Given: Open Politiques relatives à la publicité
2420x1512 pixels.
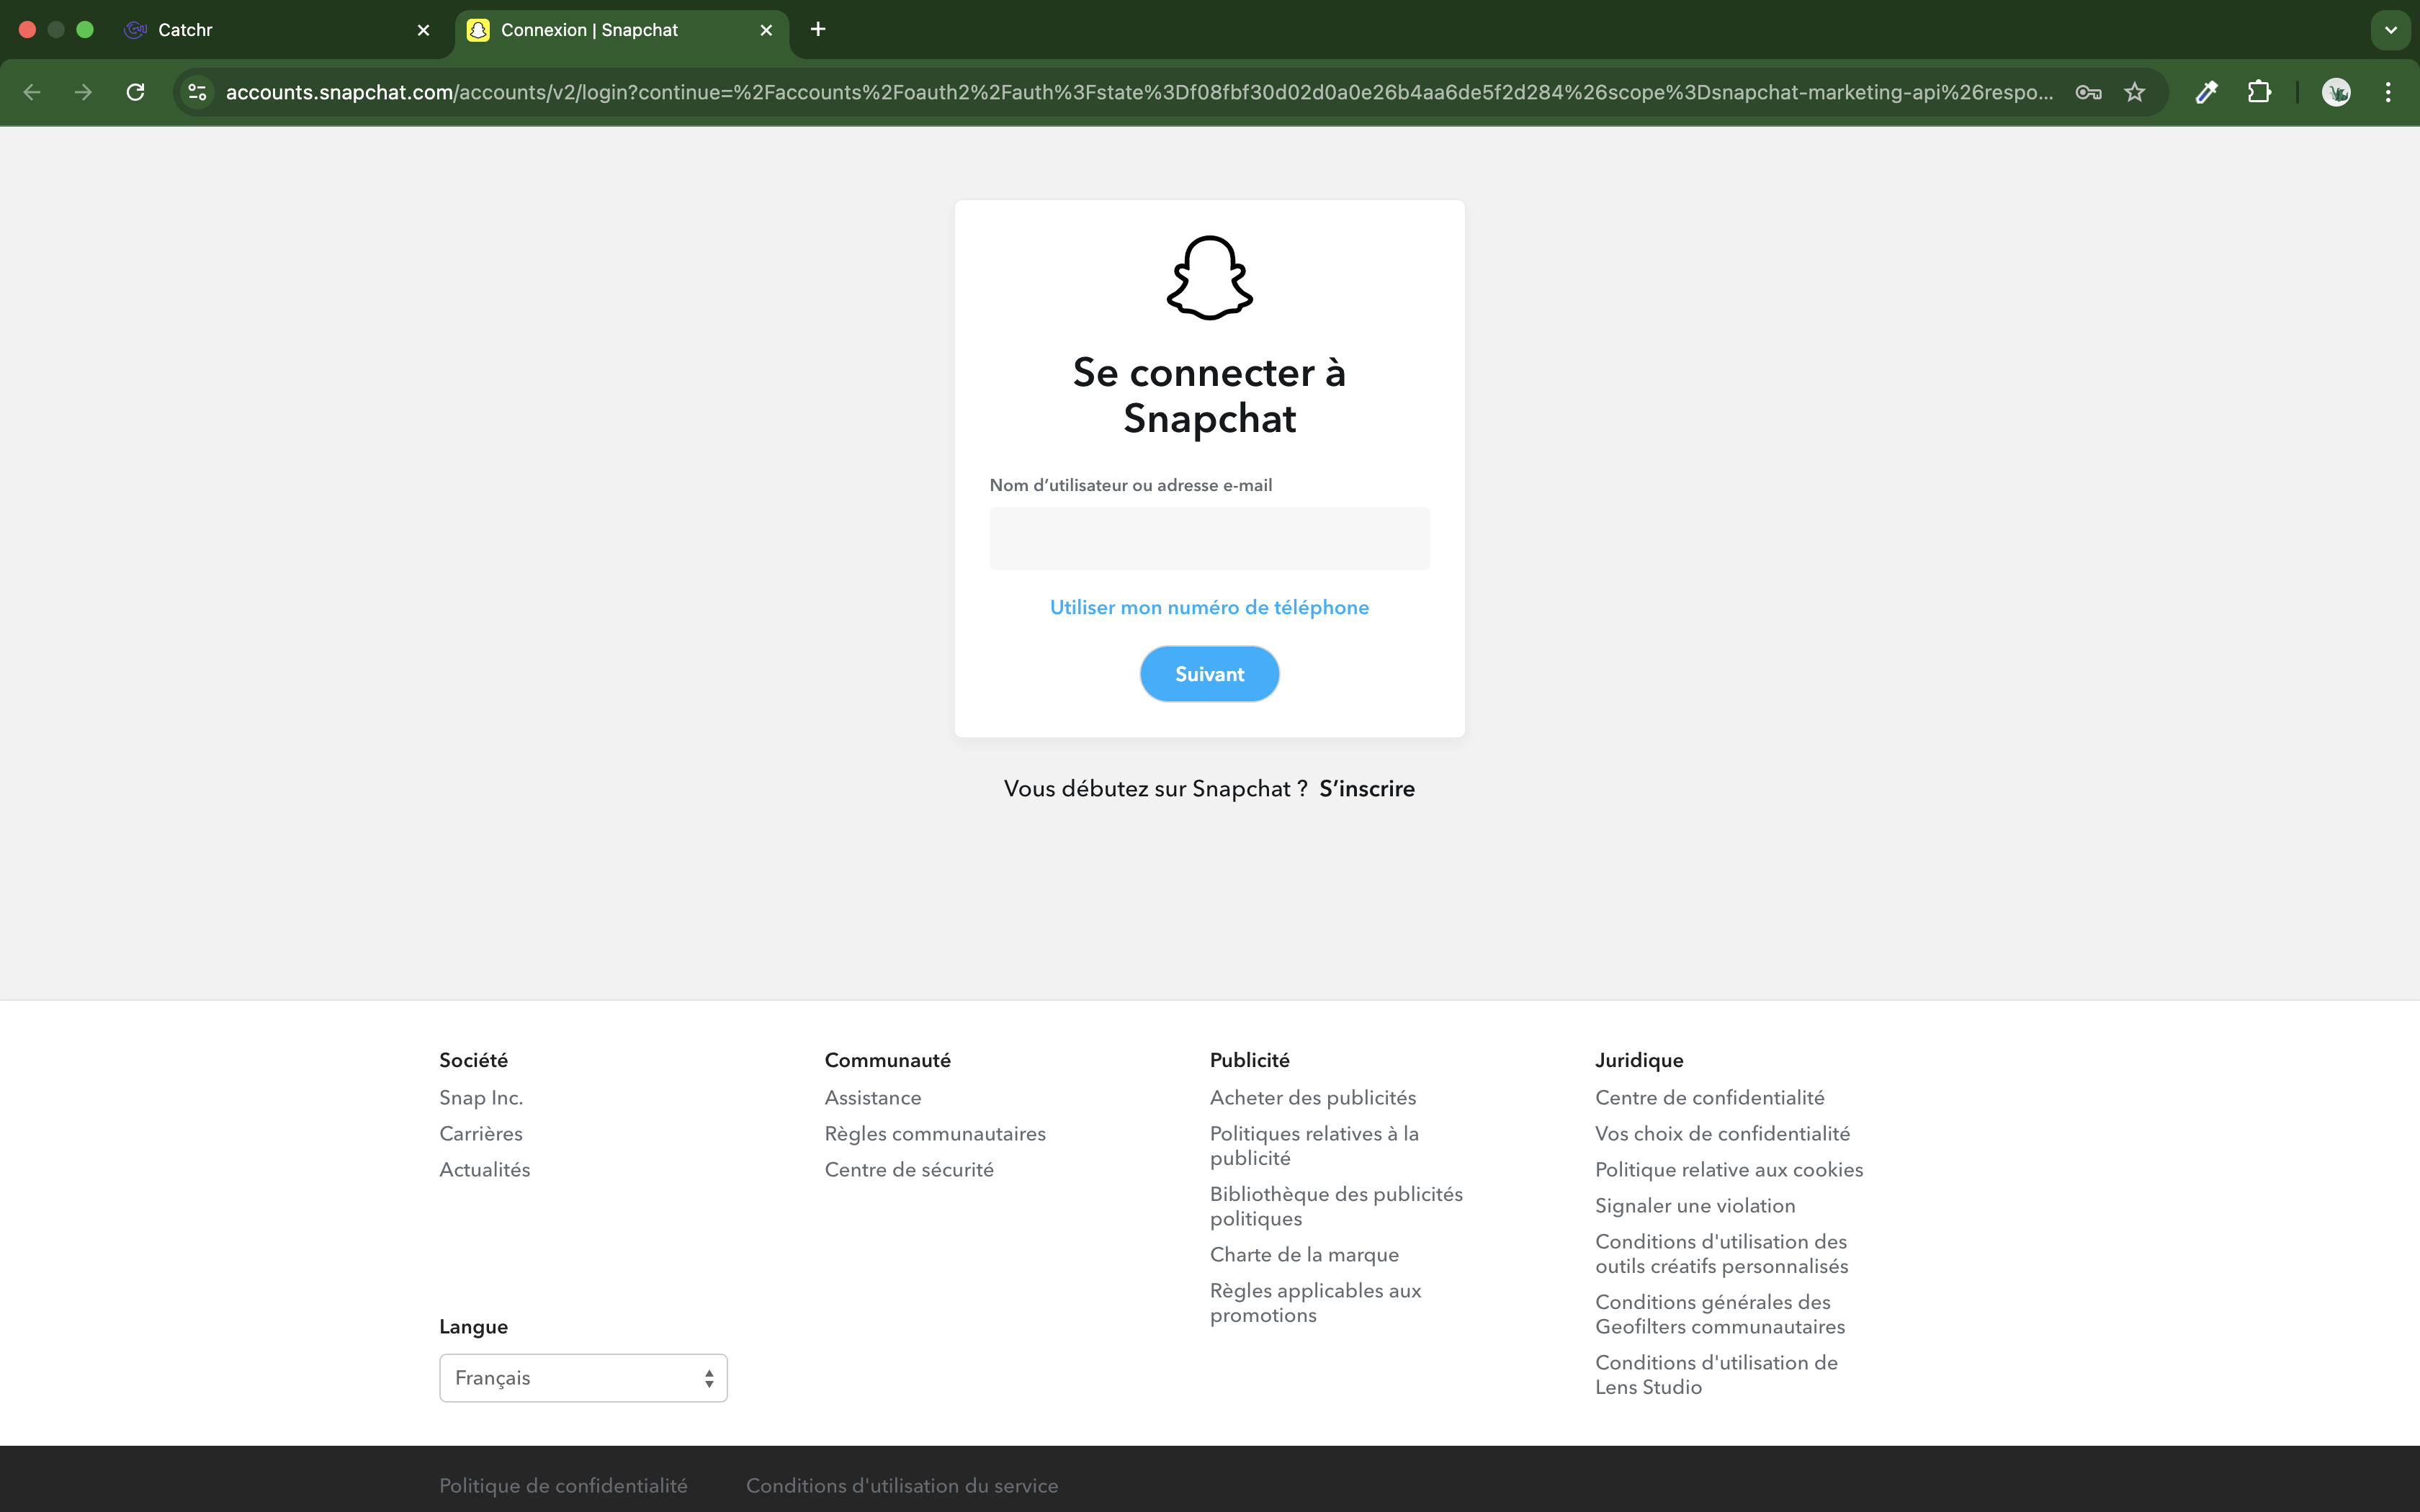Looking at the screenshot, I should [1314, 1146].
